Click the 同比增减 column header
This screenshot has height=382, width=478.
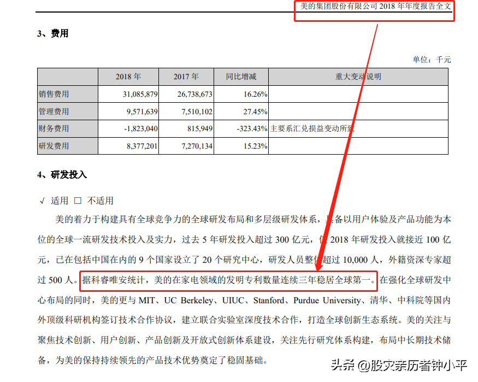pos(241,77)
